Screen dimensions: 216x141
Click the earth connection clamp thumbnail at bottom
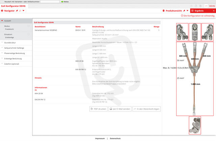(195, 125)
